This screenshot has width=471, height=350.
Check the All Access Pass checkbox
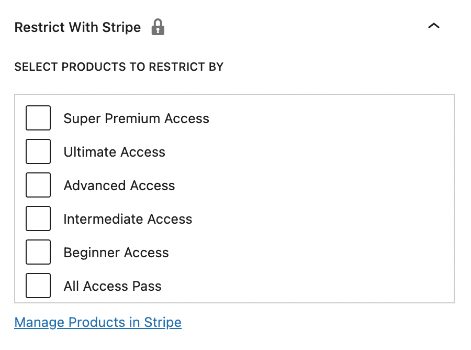point(38,286)
